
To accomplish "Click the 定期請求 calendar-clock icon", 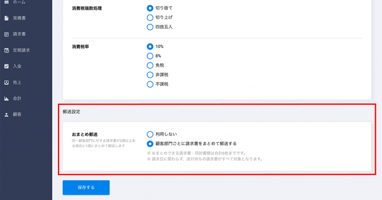I will pyautogui.click(x=7, y=51).
